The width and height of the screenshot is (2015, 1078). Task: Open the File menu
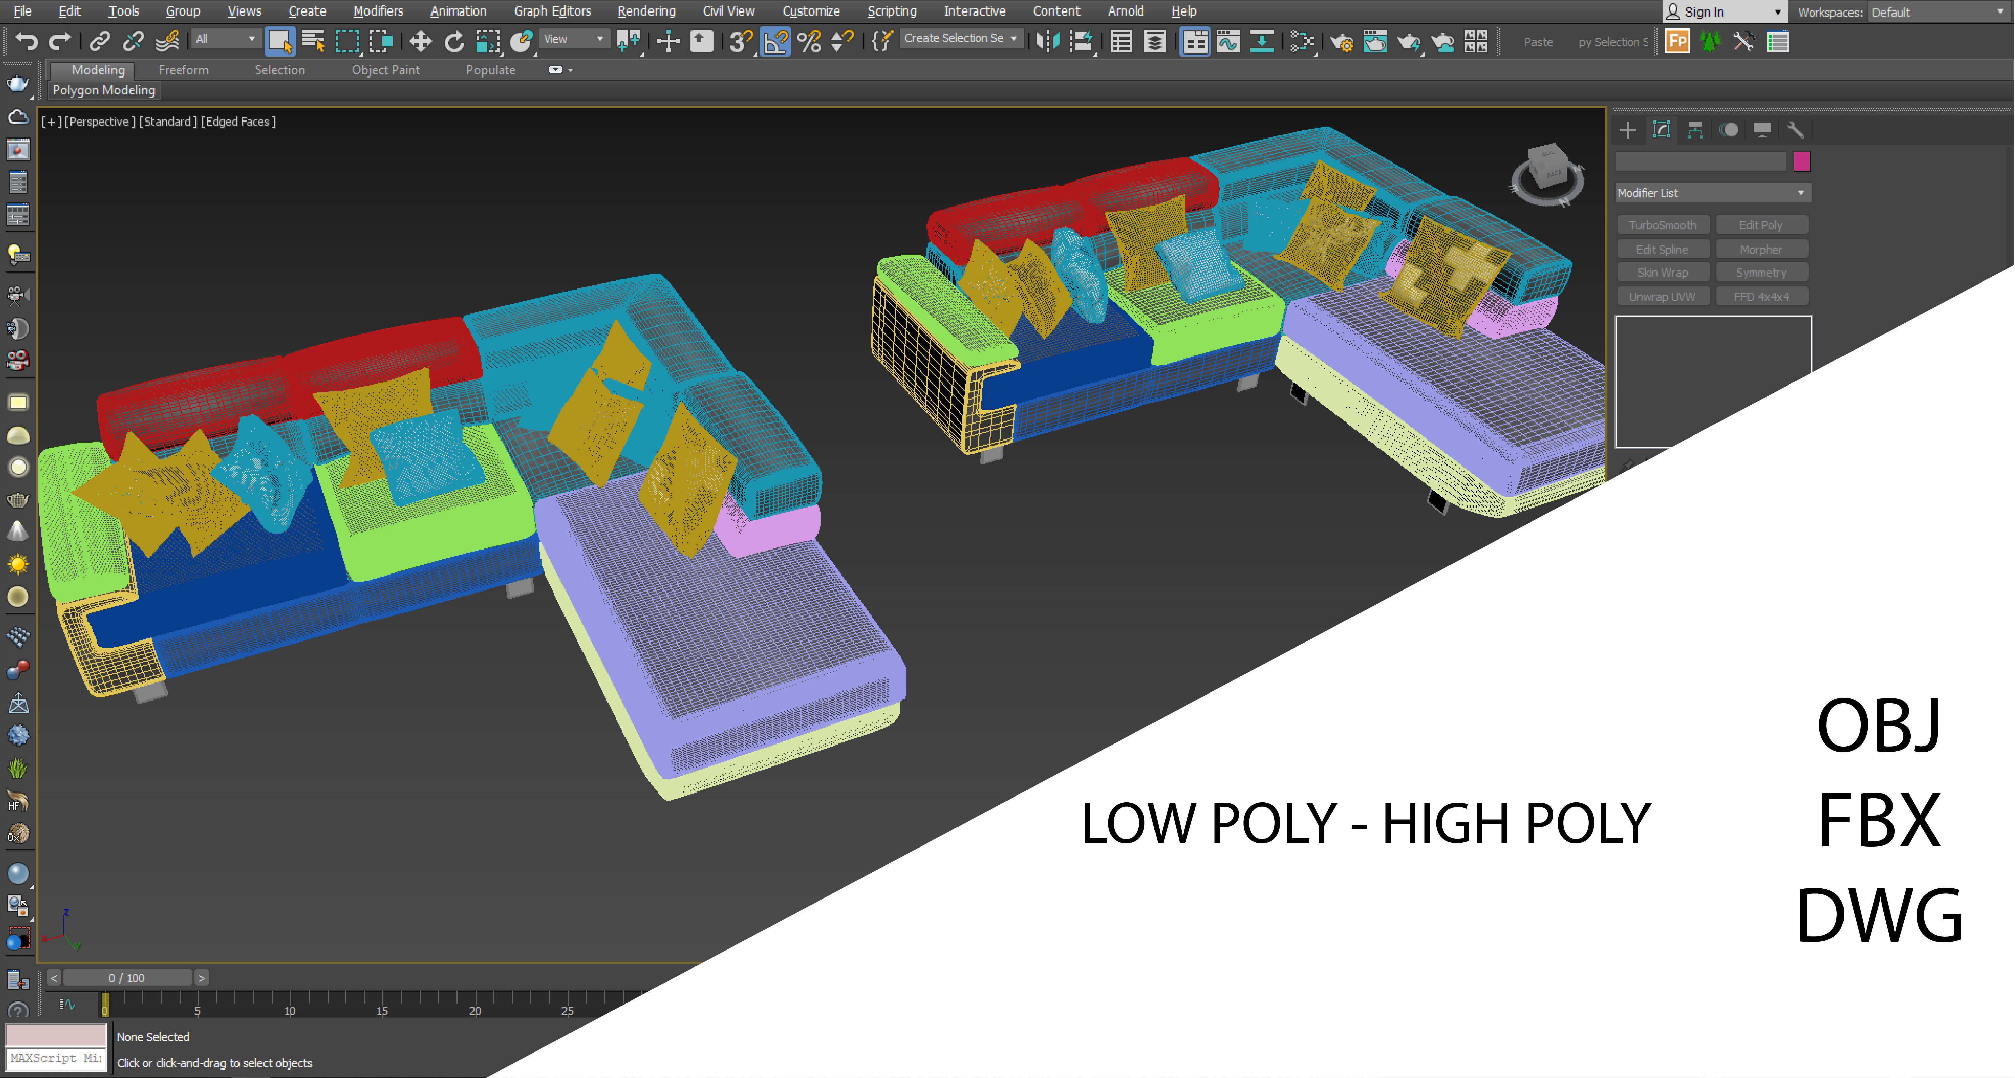(23, 11)
